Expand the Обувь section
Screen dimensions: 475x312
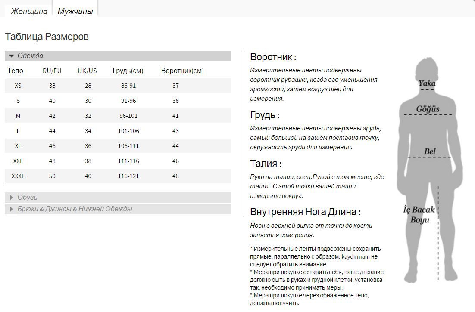click(x=118, y=198)
